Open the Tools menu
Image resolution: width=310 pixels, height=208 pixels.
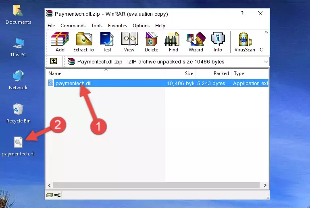(x=97, y=26)
